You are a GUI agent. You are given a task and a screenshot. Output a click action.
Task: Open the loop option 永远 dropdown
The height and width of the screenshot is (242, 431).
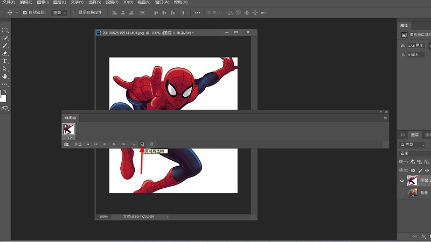tap(82, 144)
